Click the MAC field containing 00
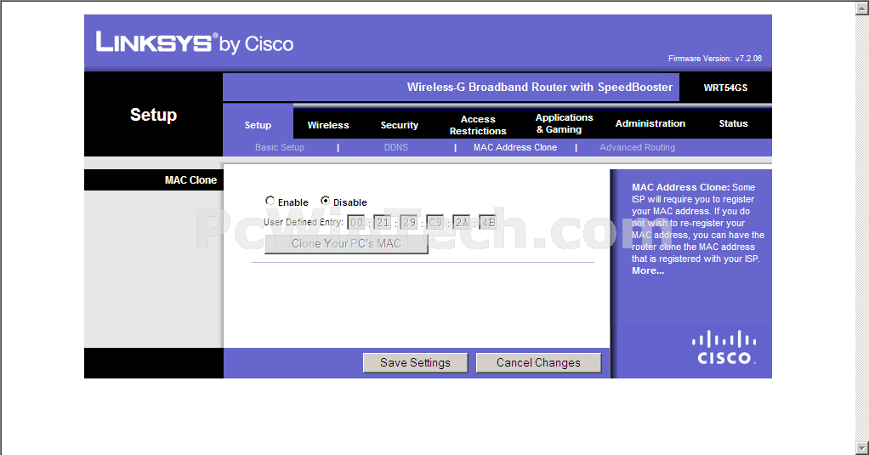Screen dimensions: 869x455 point(355,223)
